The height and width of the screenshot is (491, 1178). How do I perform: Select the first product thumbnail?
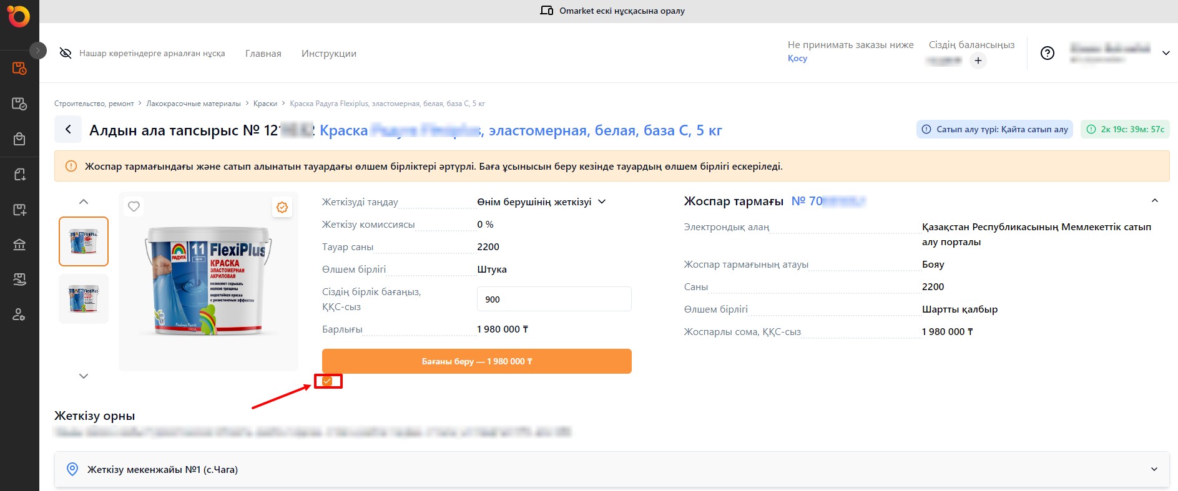[x=84, y=241]
